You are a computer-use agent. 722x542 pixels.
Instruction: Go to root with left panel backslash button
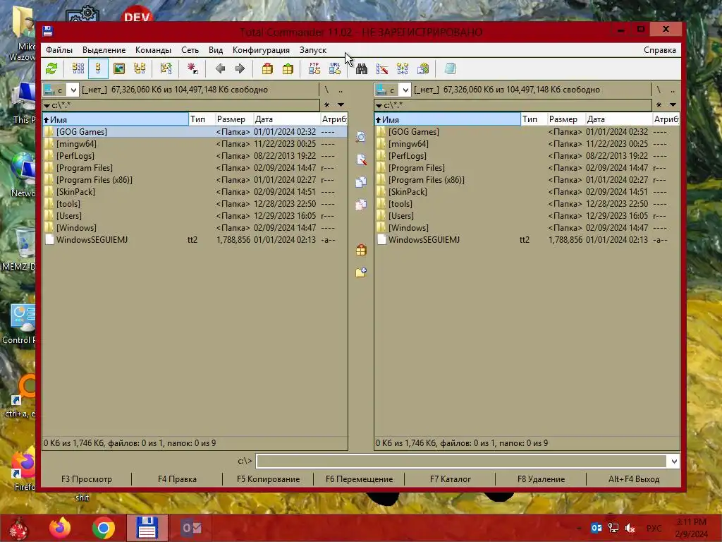326,90
